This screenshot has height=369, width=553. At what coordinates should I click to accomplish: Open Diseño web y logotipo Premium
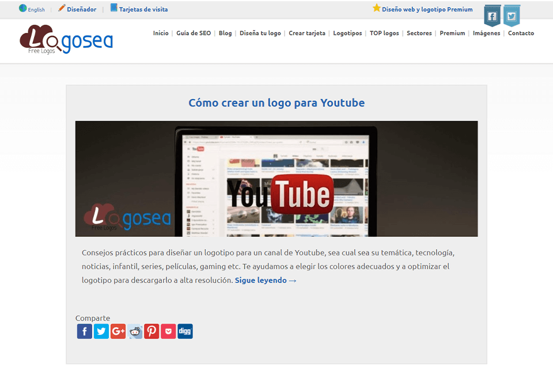click(x=427, y=10)
